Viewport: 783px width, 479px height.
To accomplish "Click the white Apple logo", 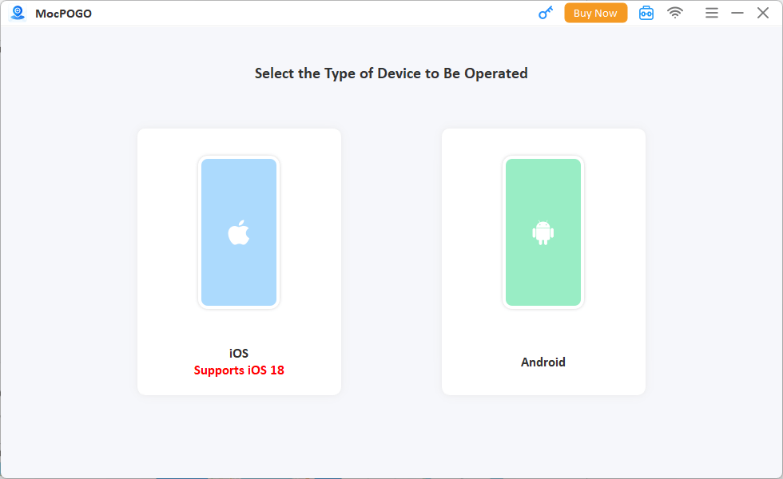I will (239, 233).
